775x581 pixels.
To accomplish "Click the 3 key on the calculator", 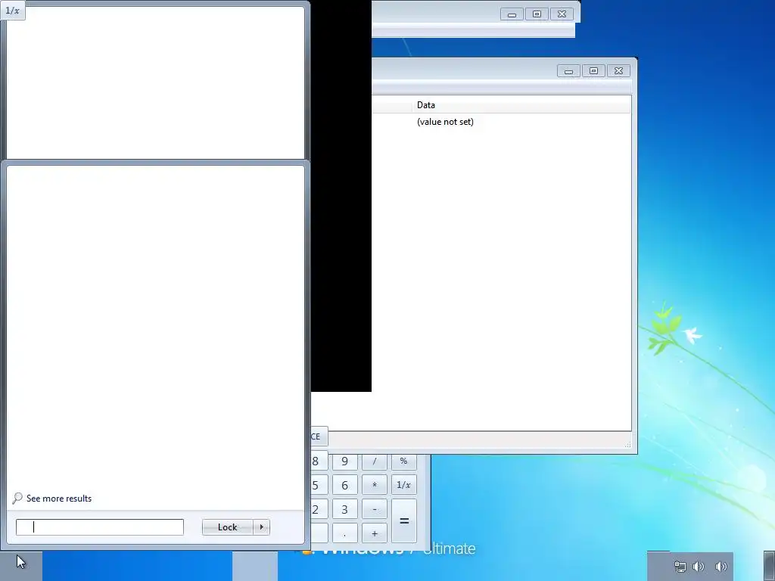I will (x=345, y=509).
